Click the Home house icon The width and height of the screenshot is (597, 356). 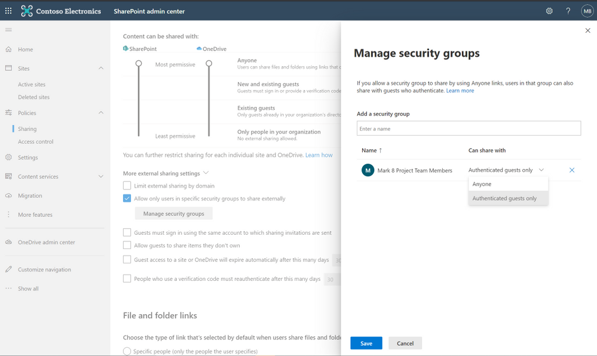point(8,49)
